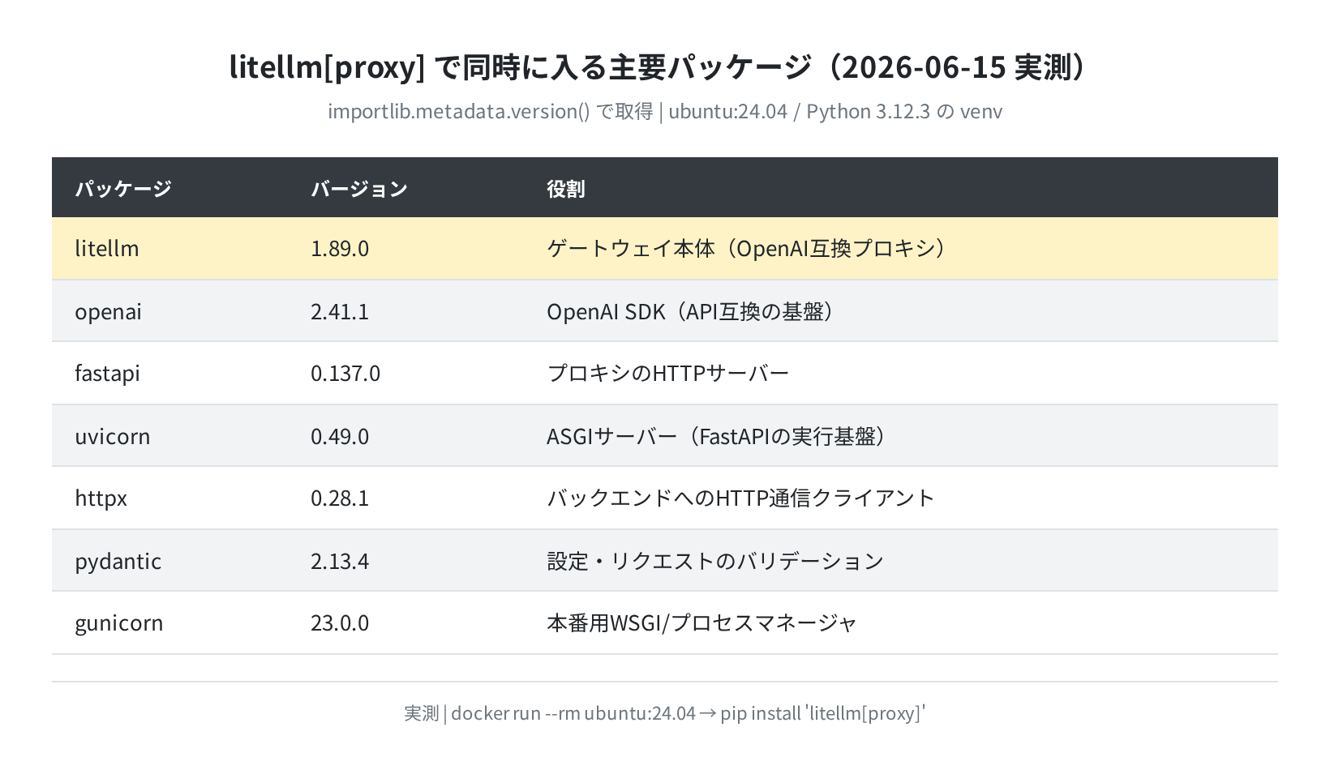Select version cell '23.0.0'
Viewport: 1330px width, 757px height.
[340, 622]
